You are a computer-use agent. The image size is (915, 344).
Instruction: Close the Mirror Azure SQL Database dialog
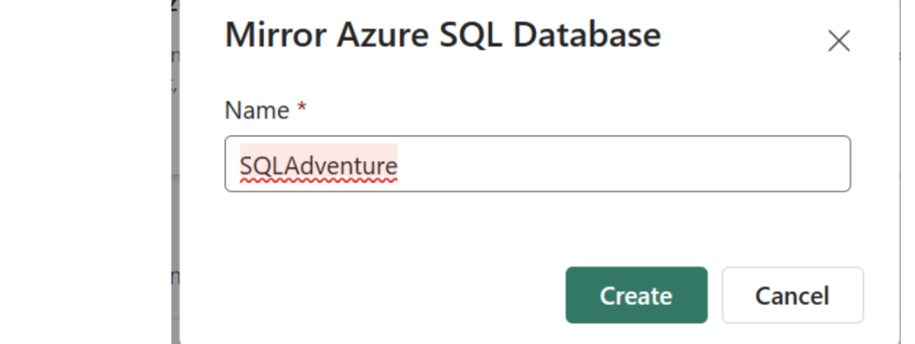(x=838, y=41)
